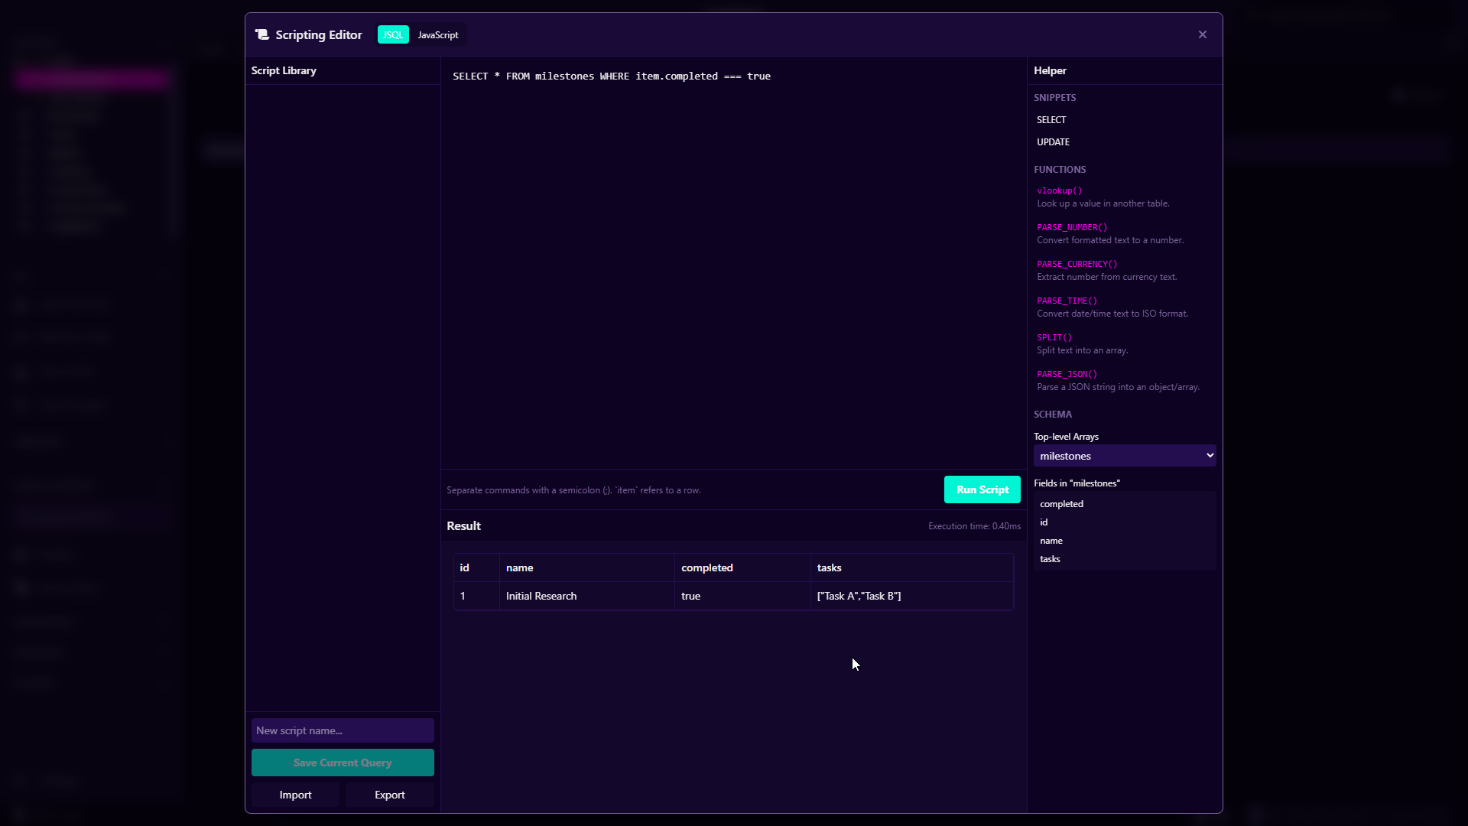Insert the PARSE_JSON() function
Screen dimensions: 1468x826
1066,374
